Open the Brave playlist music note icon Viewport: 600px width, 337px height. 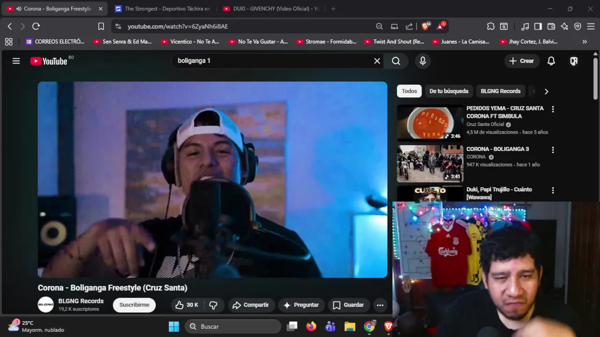pos(525,26)
